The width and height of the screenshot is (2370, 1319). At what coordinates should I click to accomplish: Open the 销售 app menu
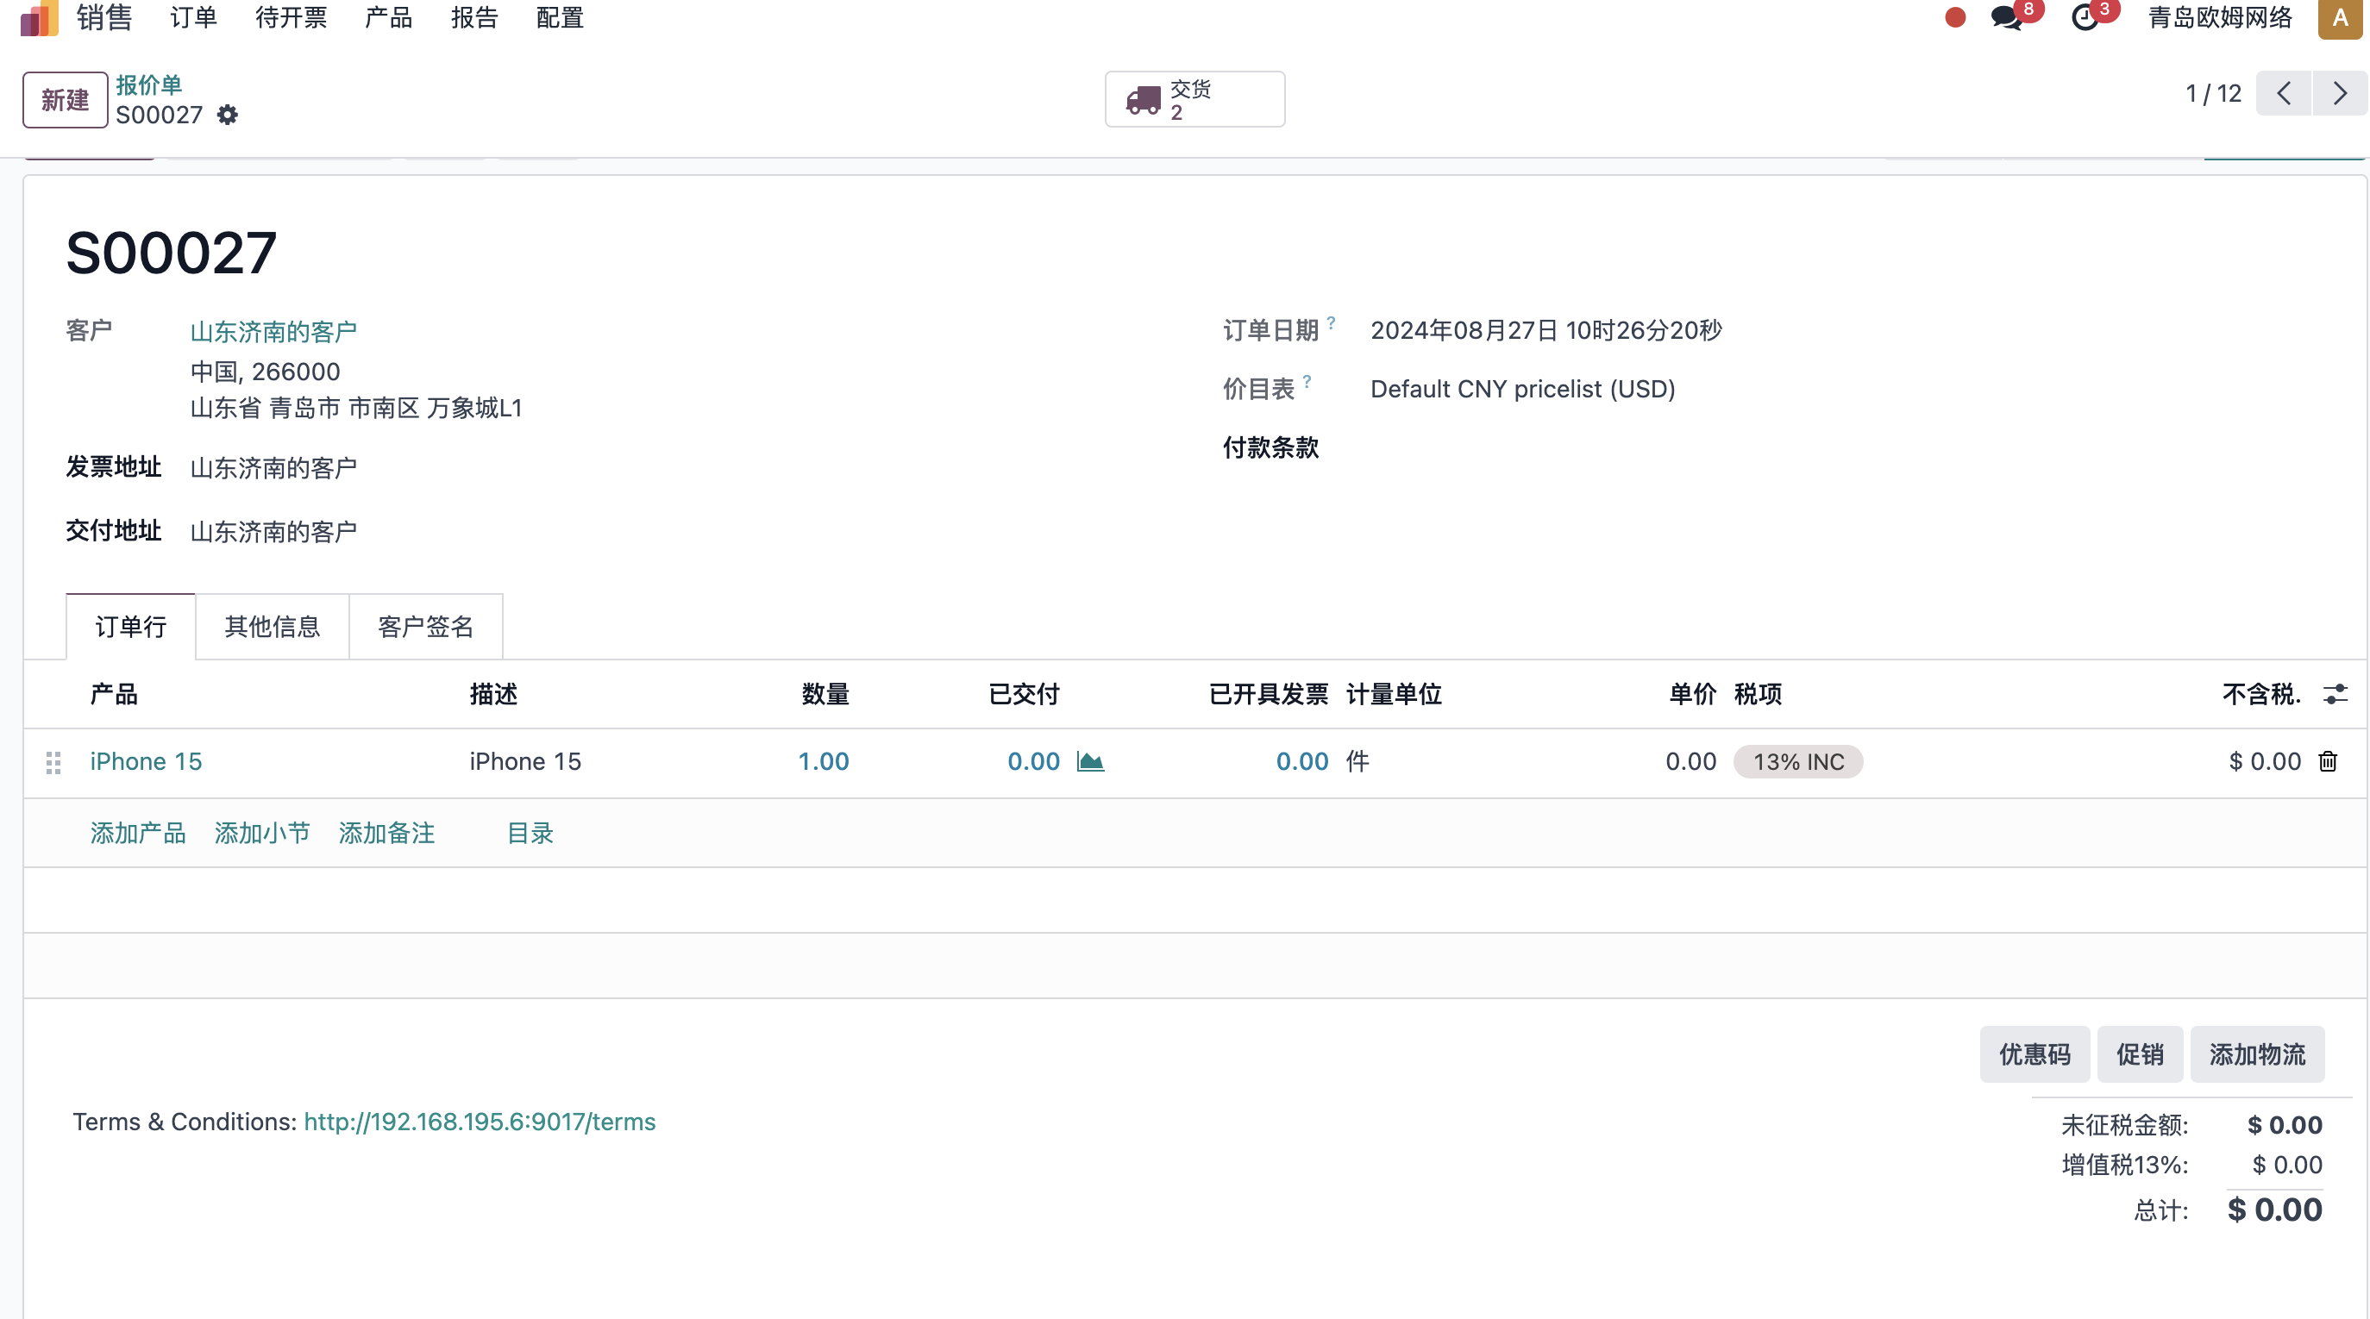click(105, 17)
